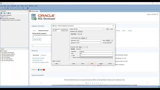Image resolution: width=160 pixels, height=90 pixels.
Task: Select the xe_vivek connection row in dialog list
Action: pos(61,31)
